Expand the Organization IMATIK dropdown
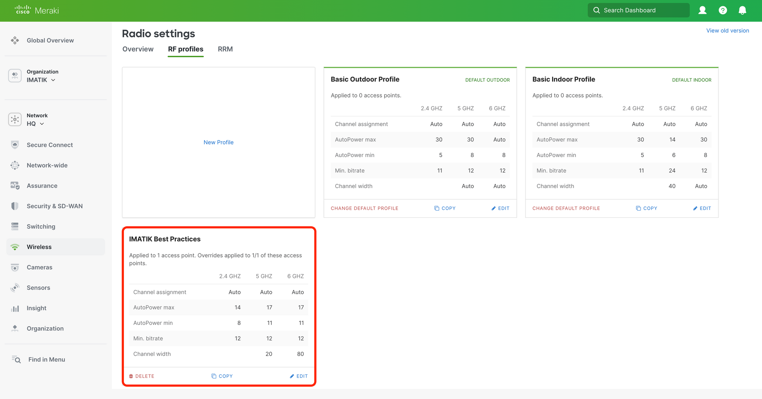 [41, 80]
